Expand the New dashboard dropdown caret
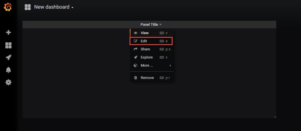 (x=72, y=8)
